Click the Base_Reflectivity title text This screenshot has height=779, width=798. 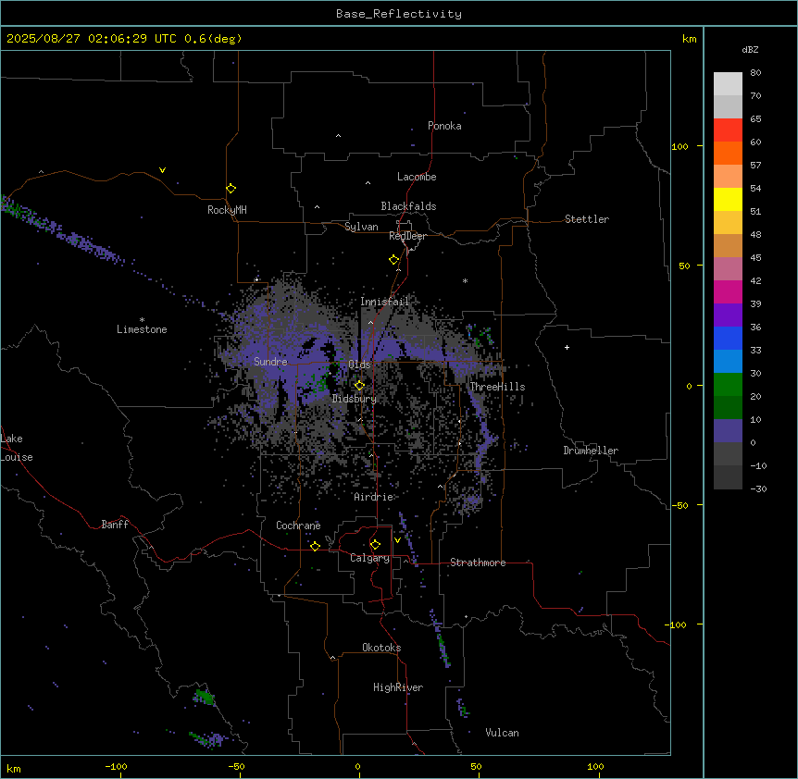399,14
